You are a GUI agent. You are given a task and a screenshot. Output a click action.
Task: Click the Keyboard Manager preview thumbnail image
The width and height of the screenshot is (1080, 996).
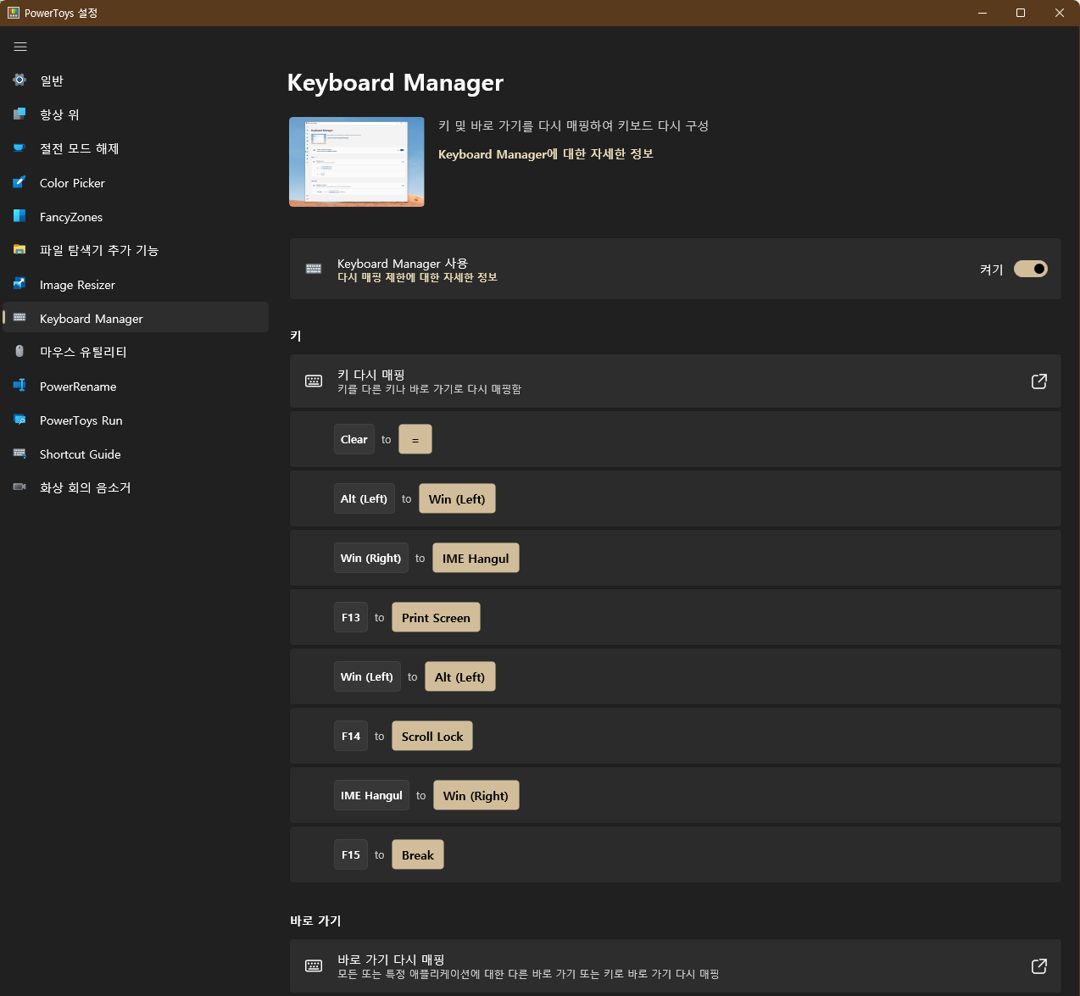(x=356, y=162)
